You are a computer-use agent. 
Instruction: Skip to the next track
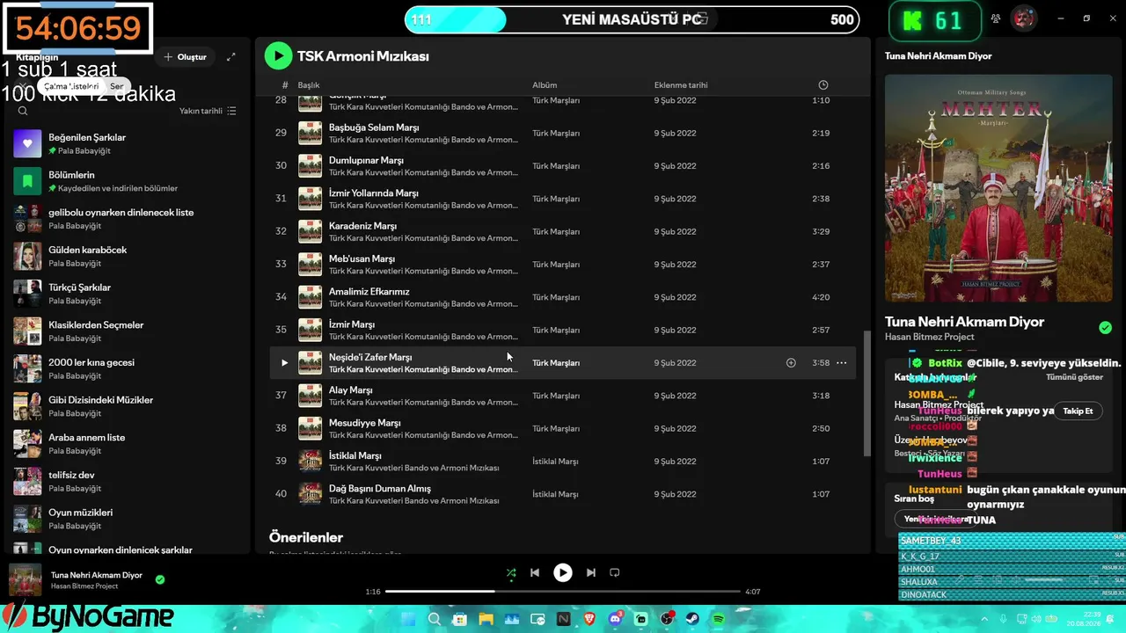pyautogui.click(x=591, y=572)
